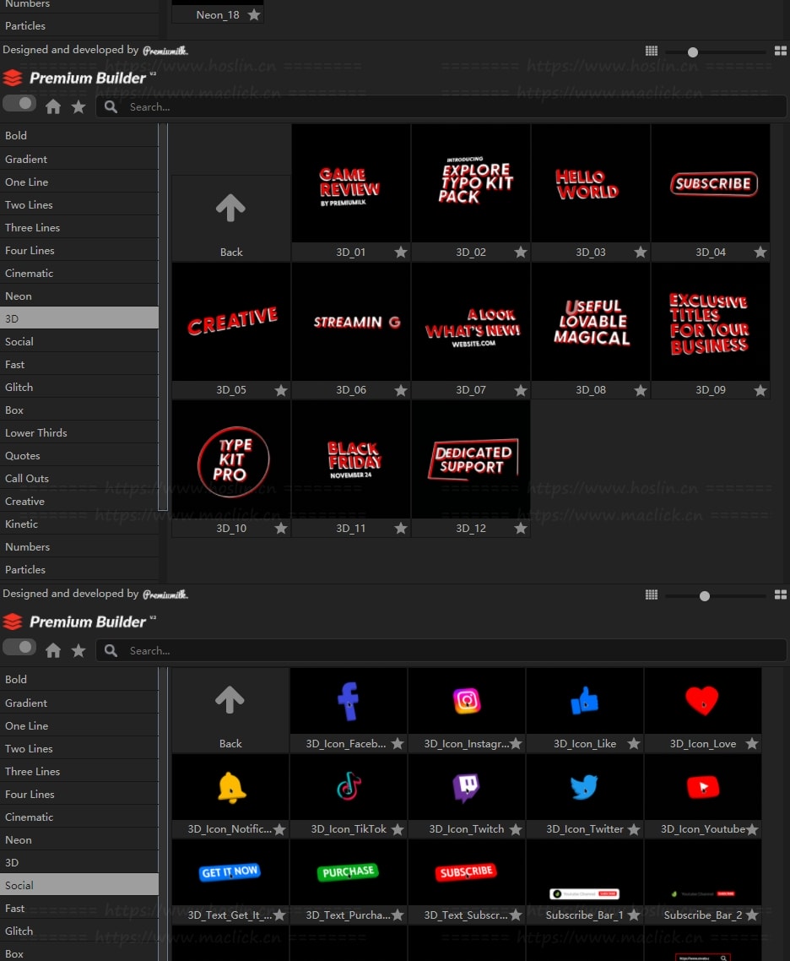Open the Subscribe 3D_04 thumbnail
The image size is (790, 961).
click(x=711, y=183)
